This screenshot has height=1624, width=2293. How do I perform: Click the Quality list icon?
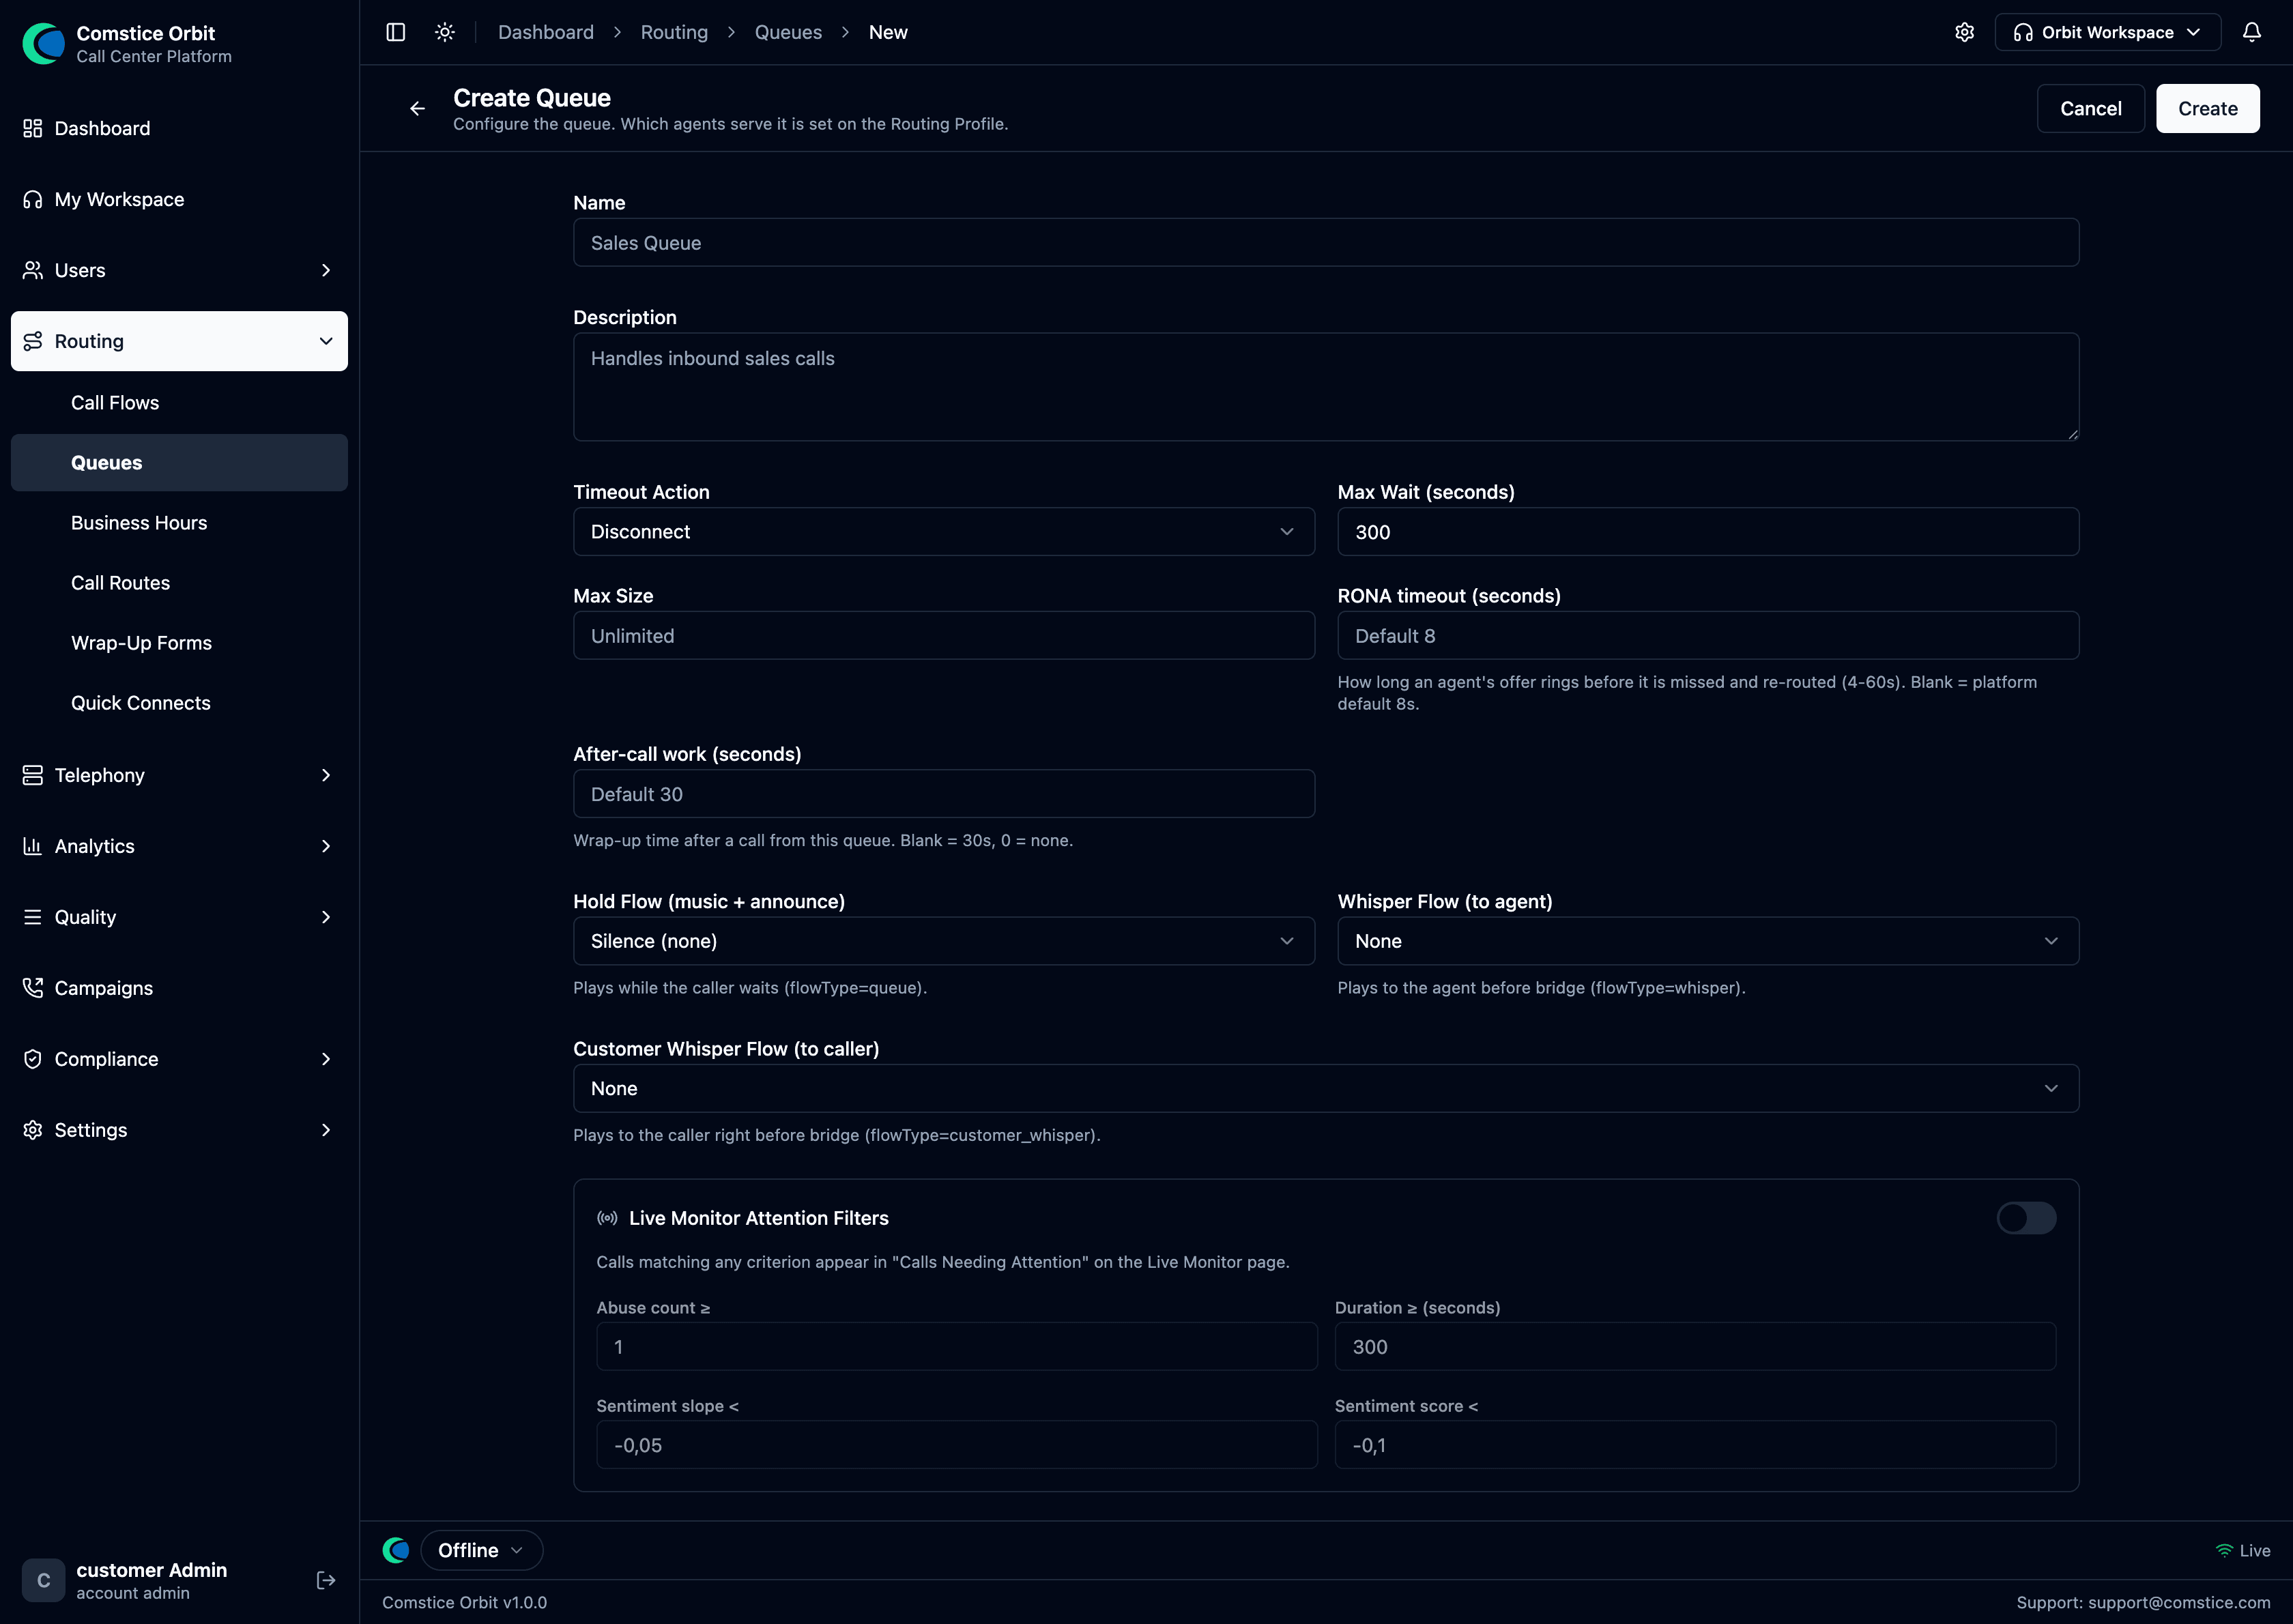[33, 917]
